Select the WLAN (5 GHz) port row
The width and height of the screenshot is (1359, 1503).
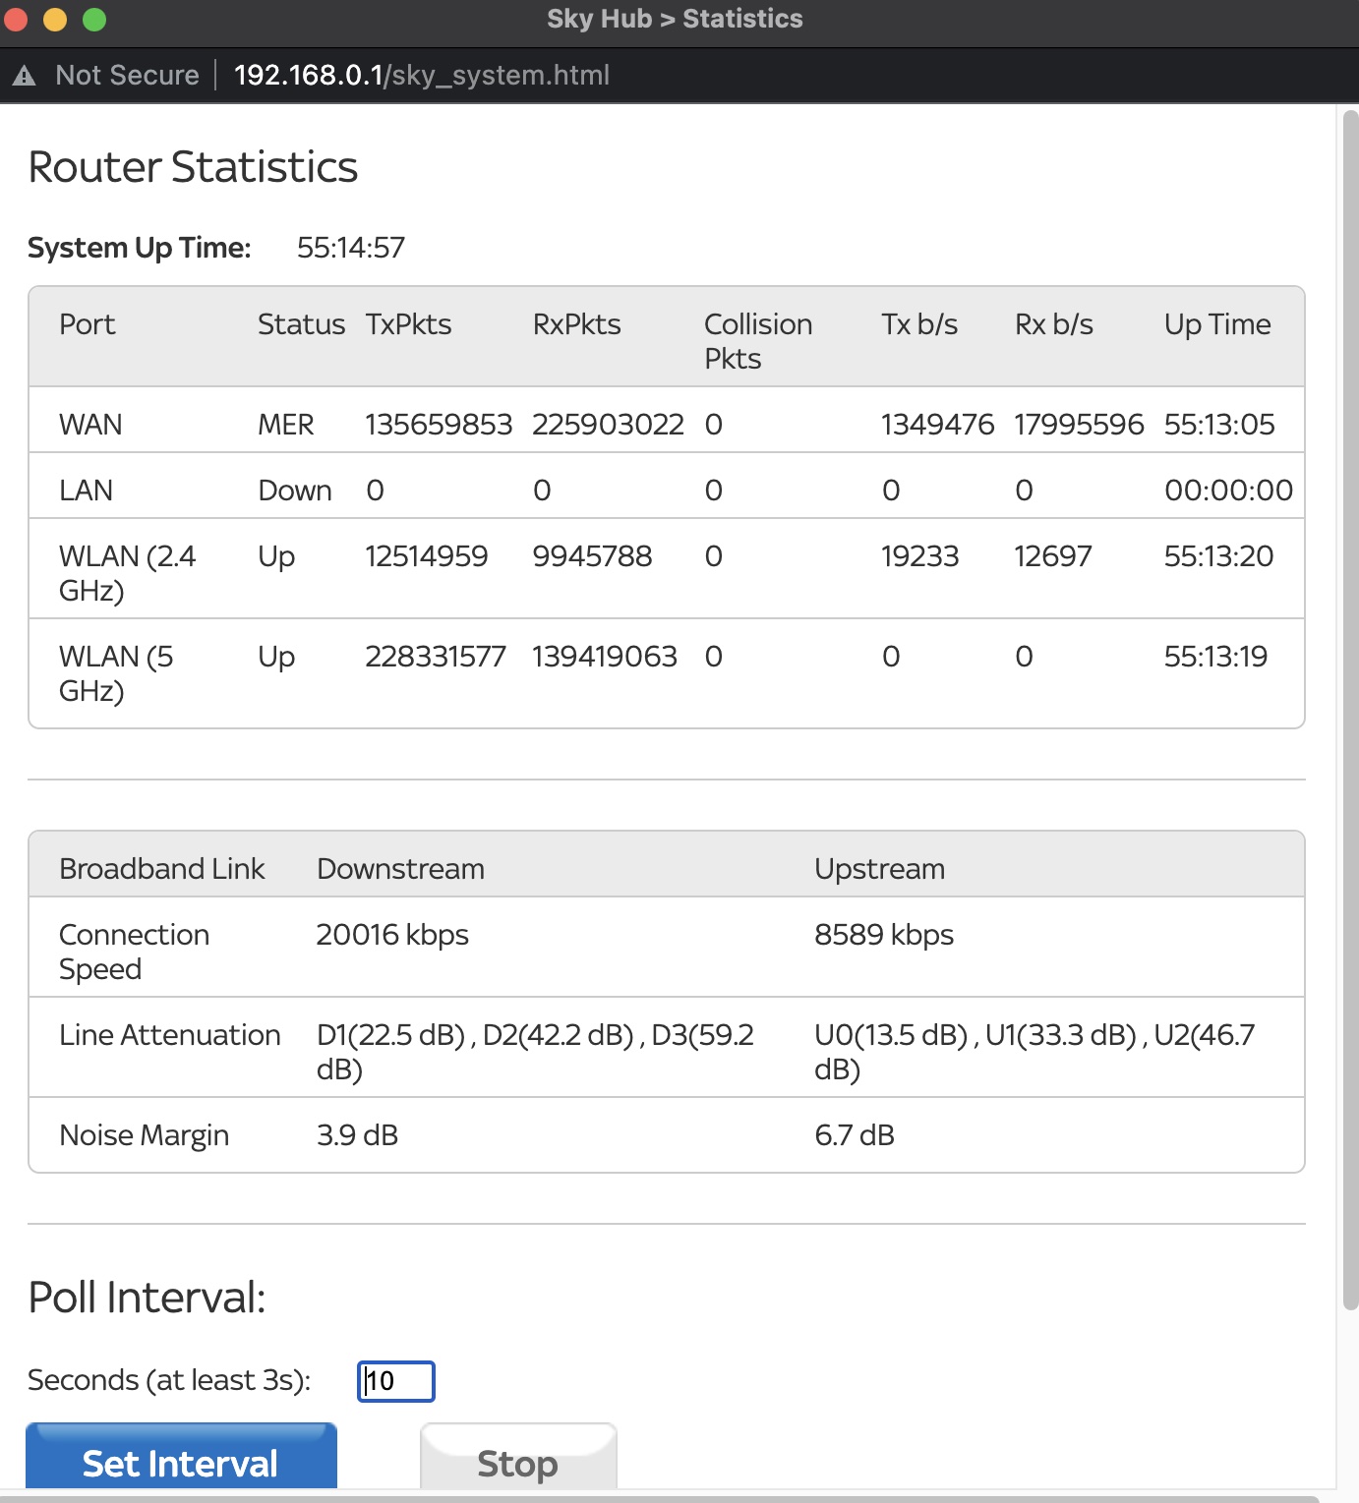(x=116, y=673)
